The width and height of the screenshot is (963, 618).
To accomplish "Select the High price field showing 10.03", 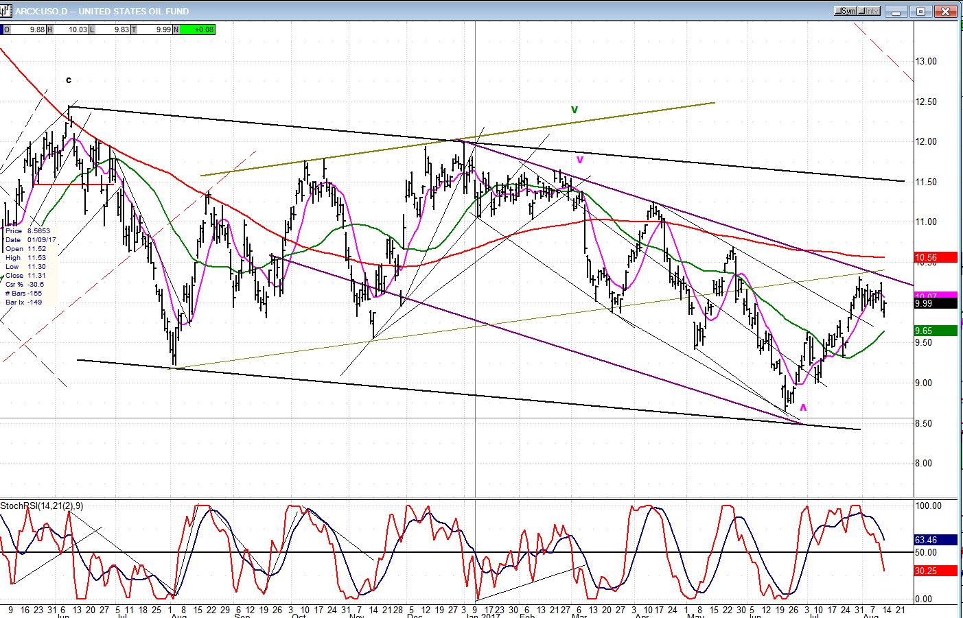I will click(x=71, y=29).
